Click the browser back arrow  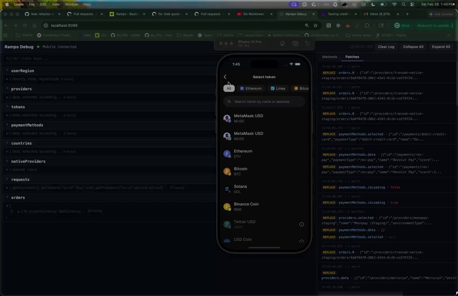6,25
